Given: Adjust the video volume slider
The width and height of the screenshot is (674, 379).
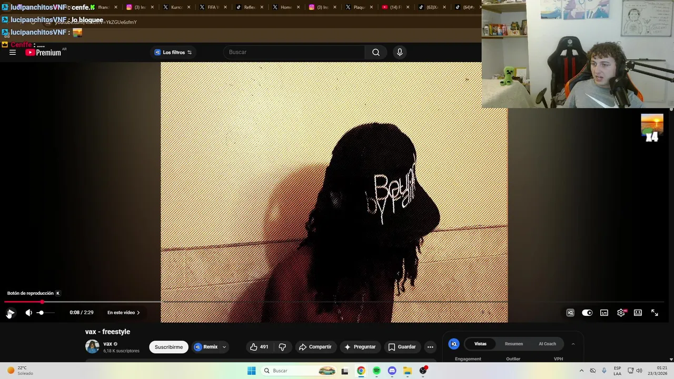Looking at the screenshot, I should click(45, 313).
